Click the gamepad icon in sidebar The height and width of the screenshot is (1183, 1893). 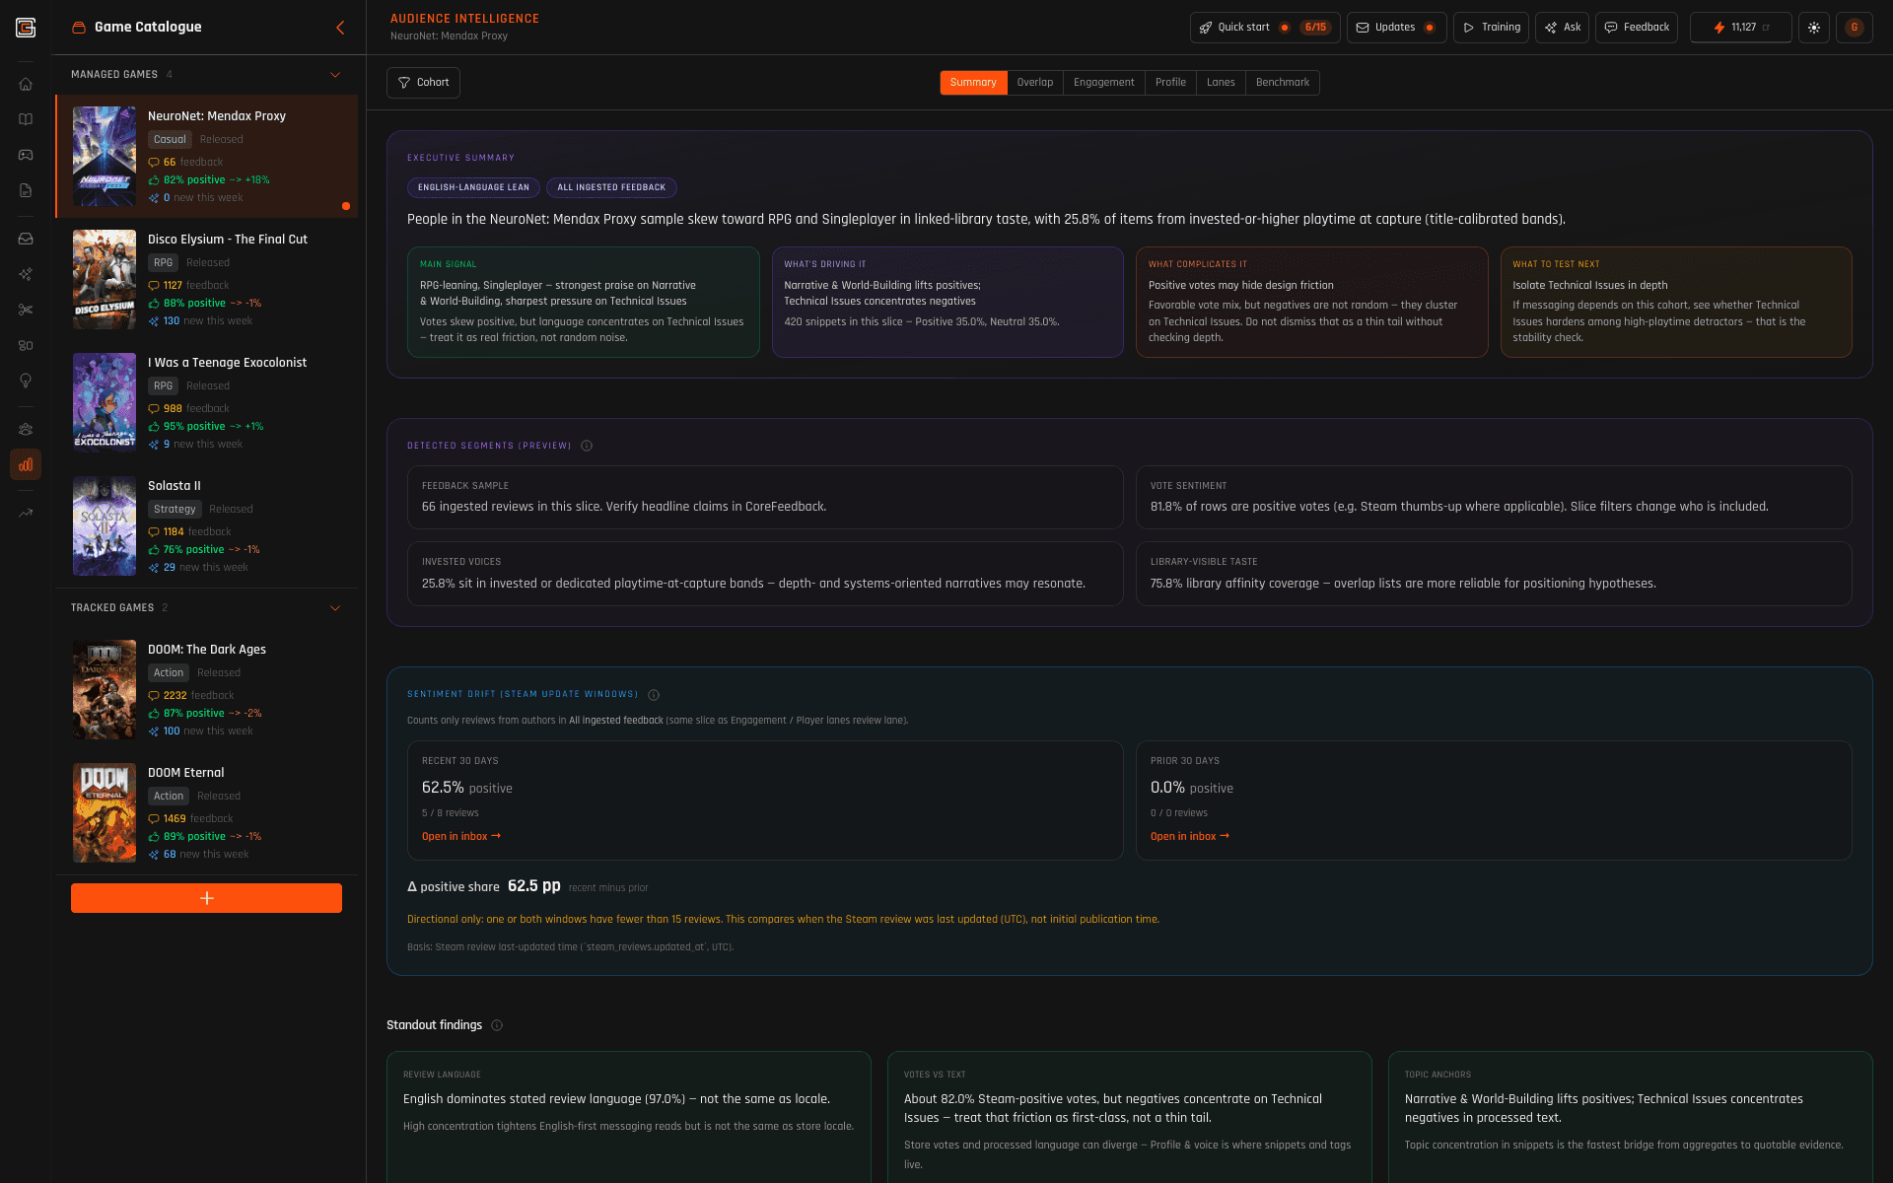tap(26, 155)
